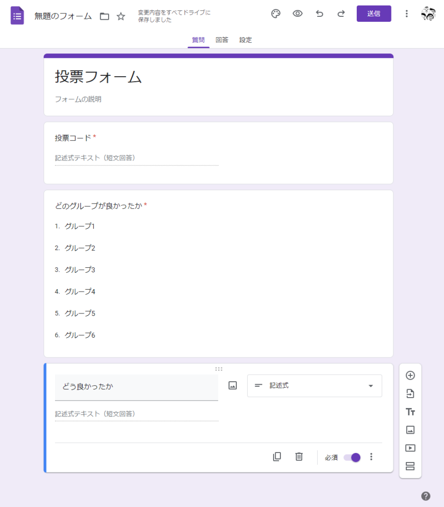This screenshot has width=444, height=507.
Task: Click the フォームの説明 description field
Action: point(78,99)
